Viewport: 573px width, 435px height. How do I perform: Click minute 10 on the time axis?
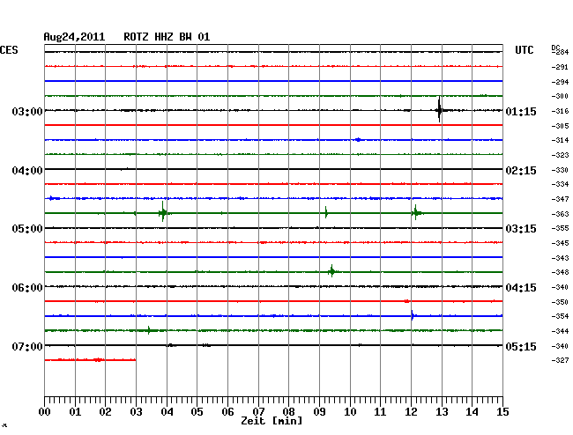click(x=350, y=411)
